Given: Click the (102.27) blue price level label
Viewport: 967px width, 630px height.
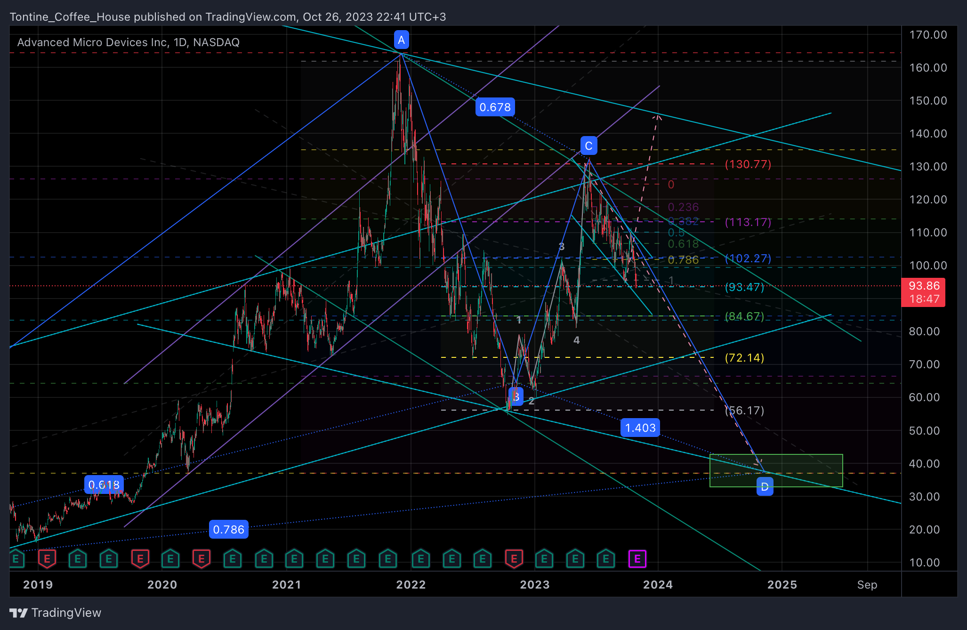Looking at the screenshot, I should (x=748, y=258).
